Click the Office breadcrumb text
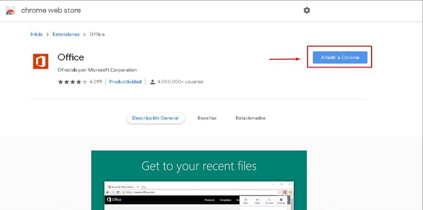423x210 pixels. 97,35
